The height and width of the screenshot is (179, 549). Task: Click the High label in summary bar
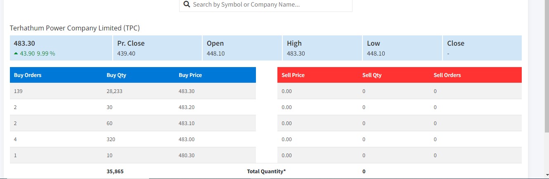click(x=294, y=43)
